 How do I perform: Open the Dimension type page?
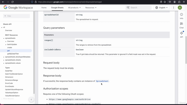pos(9,77)
